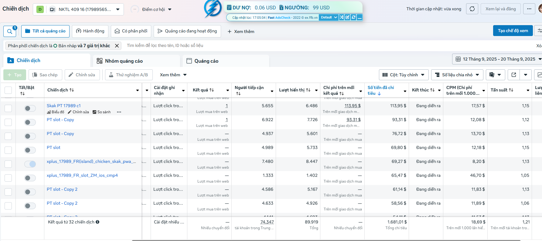Open the export options arrow dropdown
The width and height of the screenshot is (542, 241).
[x=526, y=75]
